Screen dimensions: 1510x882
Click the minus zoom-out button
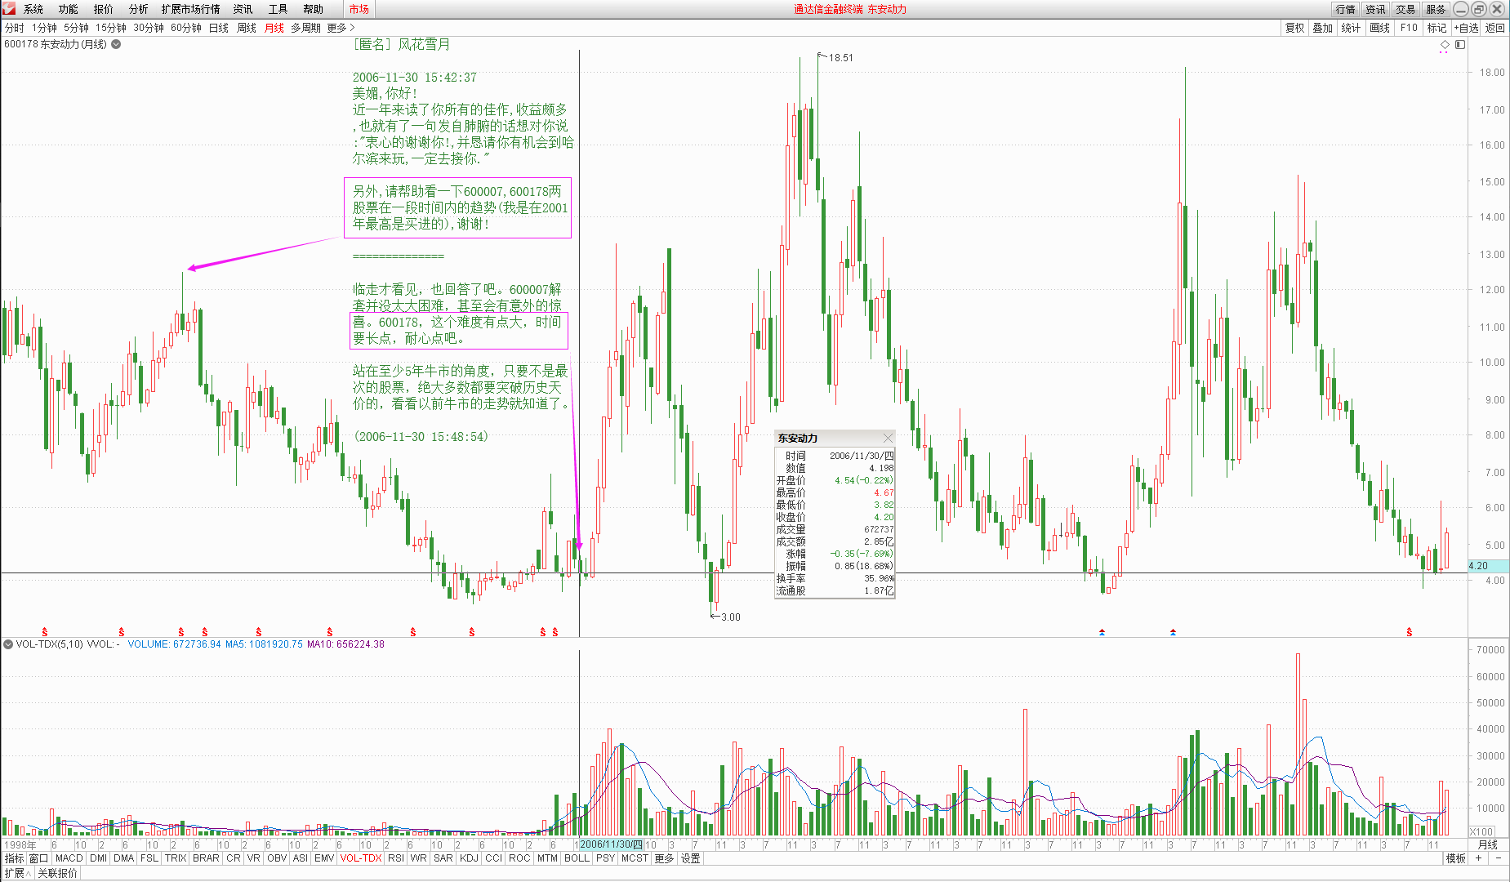tap(1499, 858)
